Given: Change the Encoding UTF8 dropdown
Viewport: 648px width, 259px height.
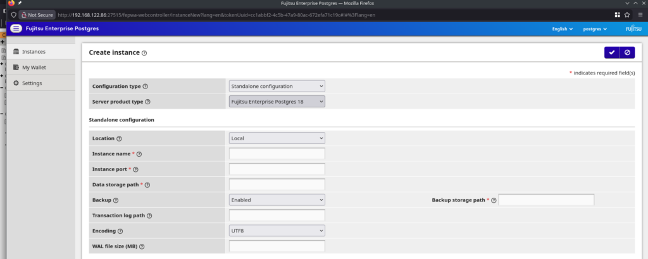Looking at the screenshot, I should [277, 231].
